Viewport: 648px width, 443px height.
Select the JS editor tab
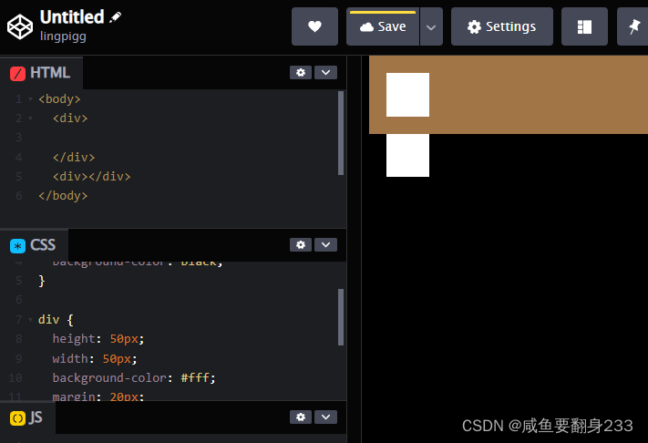[27, 417]
